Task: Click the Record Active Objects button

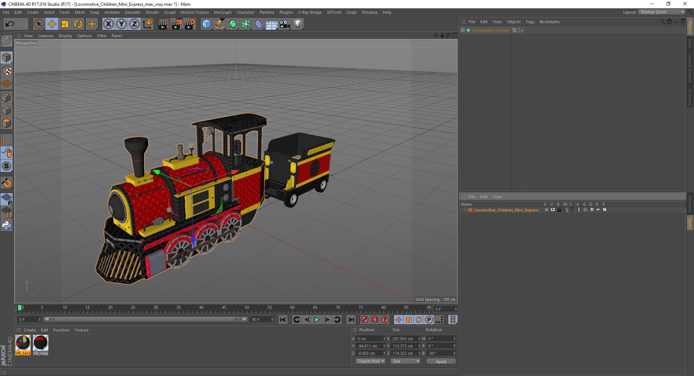Action: 365,320
